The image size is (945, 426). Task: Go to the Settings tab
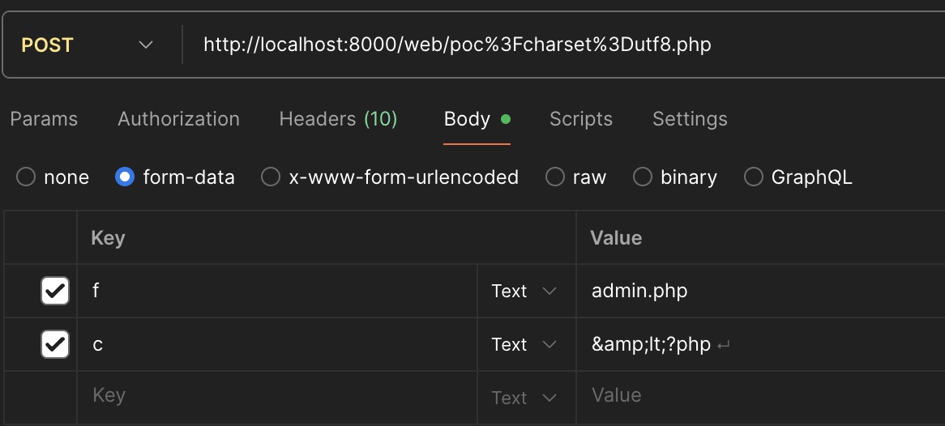690,119
